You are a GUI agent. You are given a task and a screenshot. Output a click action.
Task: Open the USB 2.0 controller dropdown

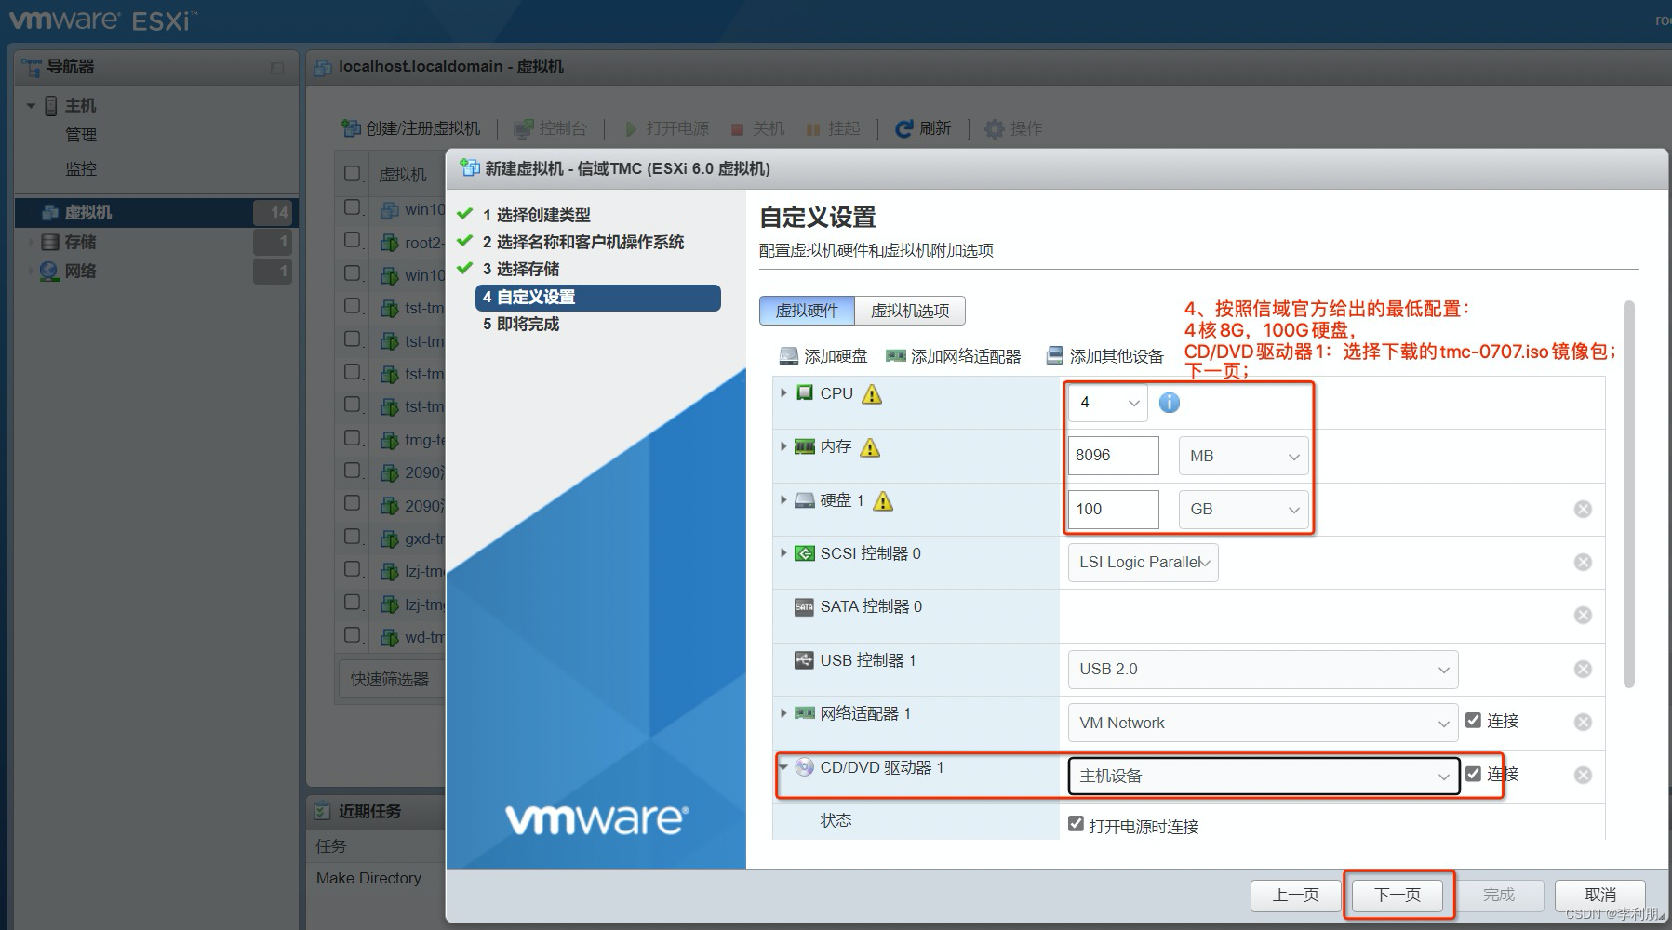[x=1263, y=669]
